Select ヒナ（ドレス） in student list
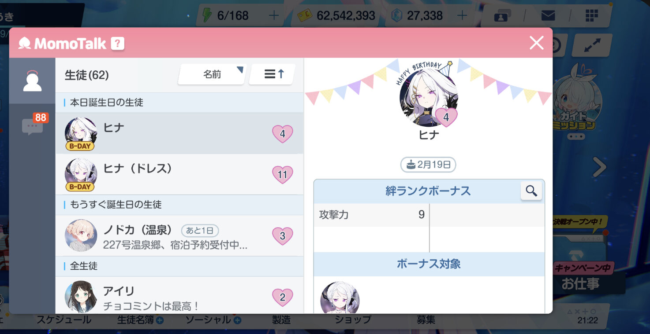The image size is (650, 334). [x=179, y=174]
